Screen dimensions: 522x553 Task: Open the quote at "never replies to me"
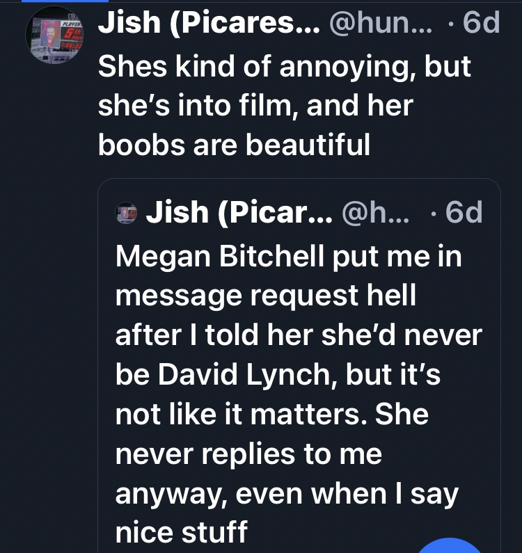tap(248, 454)
